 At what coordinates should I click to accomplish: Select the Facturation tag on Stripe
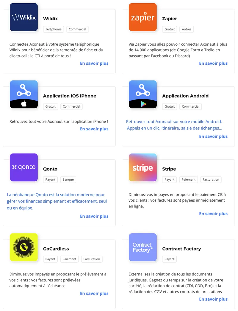(x=211, y=180)
